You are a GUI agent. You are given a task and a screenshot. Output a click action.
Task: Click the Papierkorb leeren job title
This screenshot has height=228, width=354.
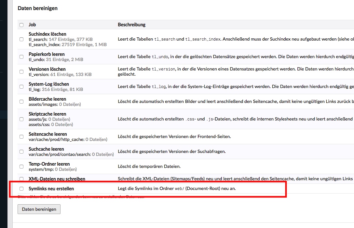(47, 54)
